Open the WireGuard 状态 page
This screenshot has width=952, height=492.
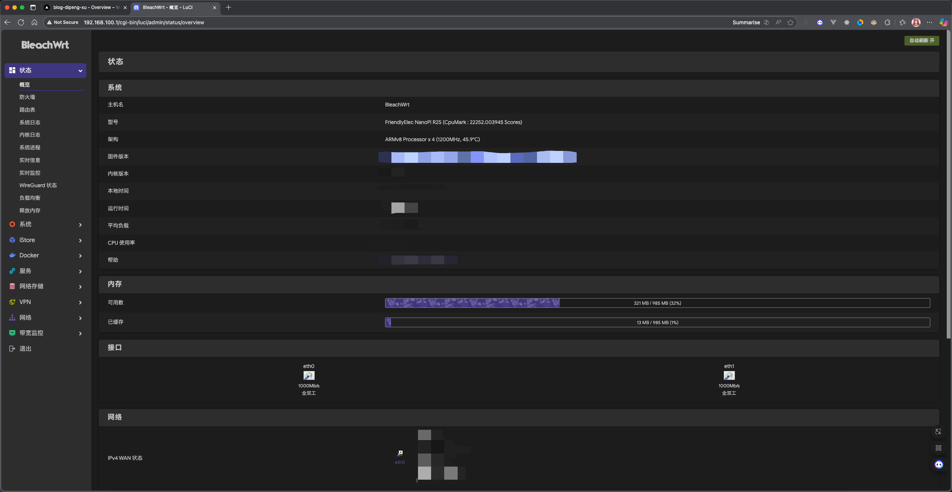38,185
